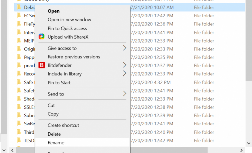Choose Copy from the context menu
The width and height of the screenshot is (252, 153).
82,114
